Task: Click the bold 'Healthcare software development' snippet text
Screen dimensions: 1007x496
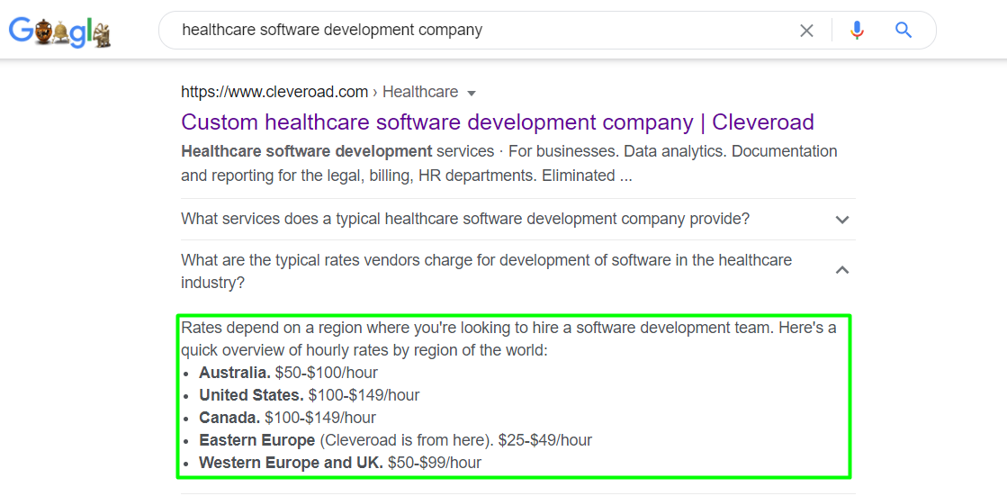Action: tap(307, 151)
